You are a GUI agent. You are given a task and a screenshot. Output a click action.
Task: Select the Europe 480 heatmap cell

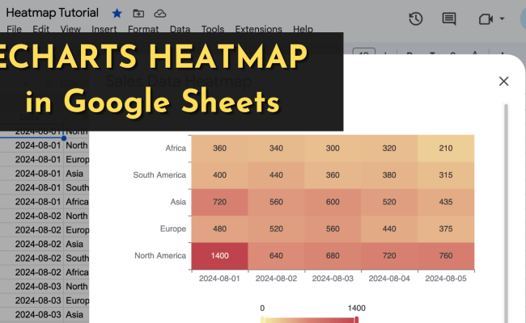coord(220,229)
